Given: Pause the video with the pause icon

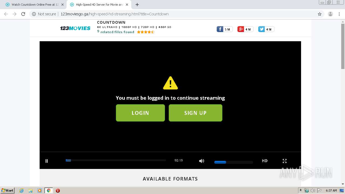Looking at the screenshot, I should point(47,161).
